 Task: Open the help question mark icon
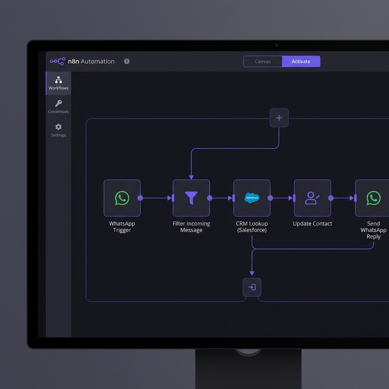coord(127,62)
